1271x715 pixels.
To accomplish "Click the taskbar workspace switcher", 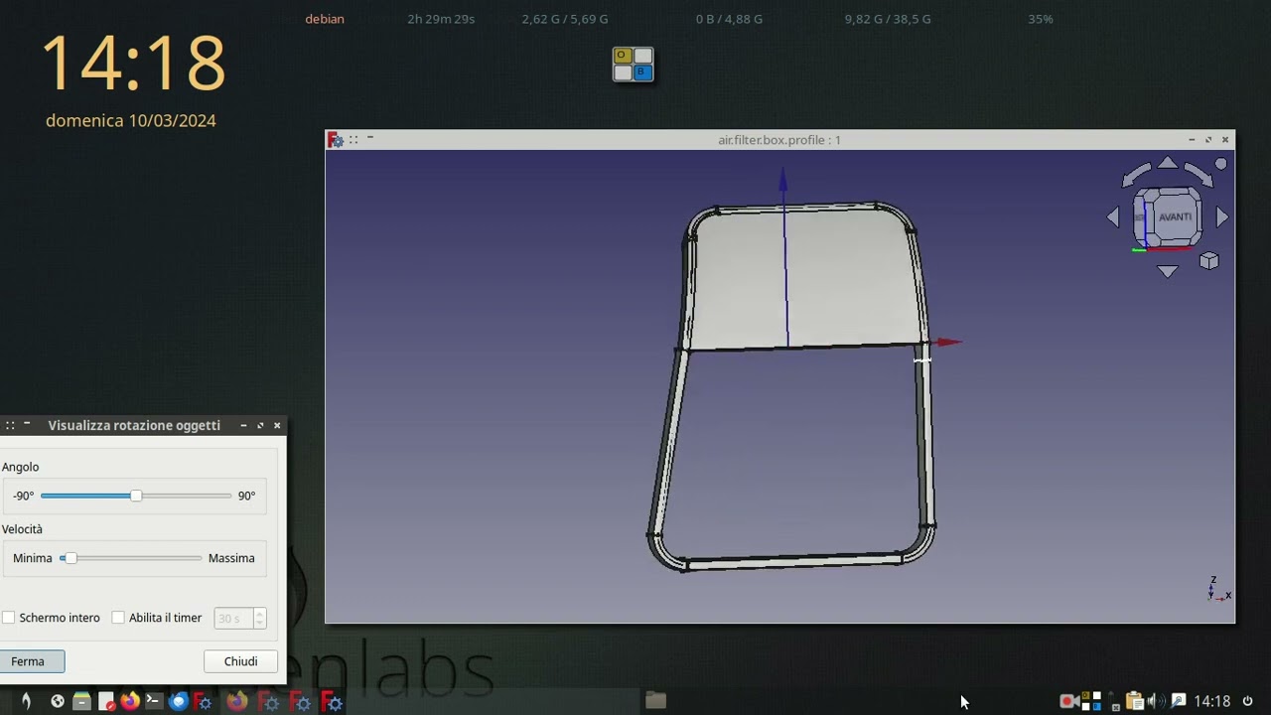I will click(1091, 701).
